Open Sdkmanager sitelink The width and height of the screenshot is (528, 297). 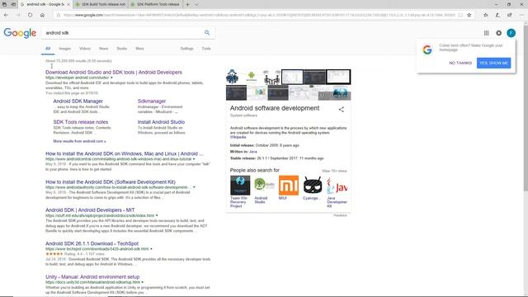[152, 101]
